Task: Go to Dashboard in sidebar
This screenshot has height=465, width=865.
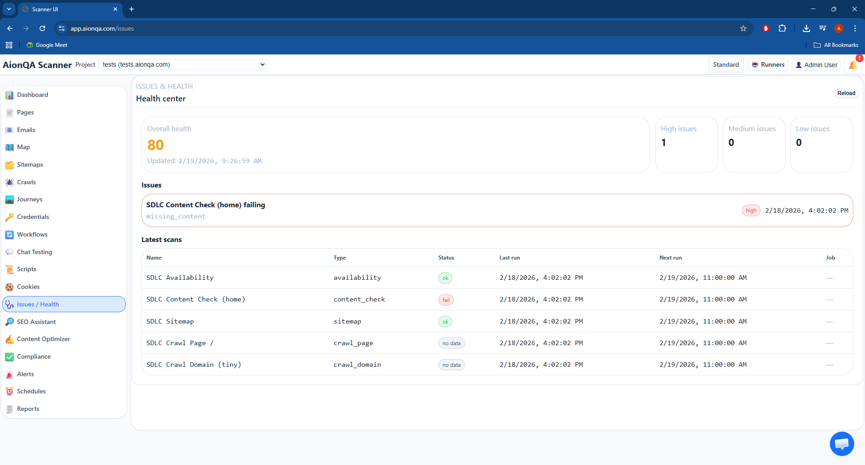Action: pos(32,95)
